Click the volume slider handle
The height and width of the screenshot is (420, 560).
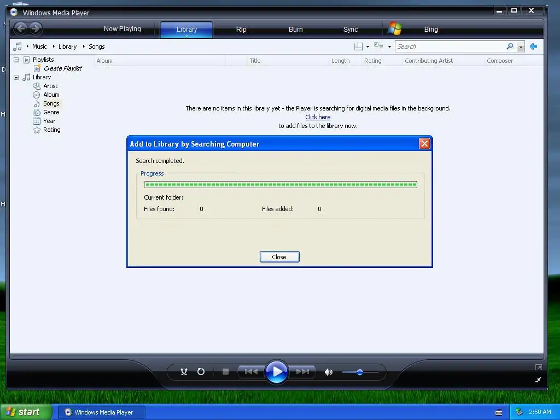(x=360, y=372)
